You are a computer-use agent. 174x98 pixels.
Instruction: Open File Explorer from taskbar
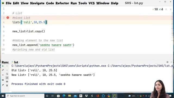tap(70, 96)
